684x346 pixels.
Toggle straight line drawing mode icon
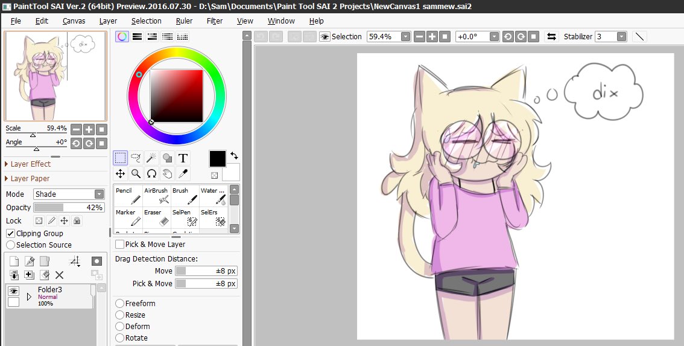(639, 37)
